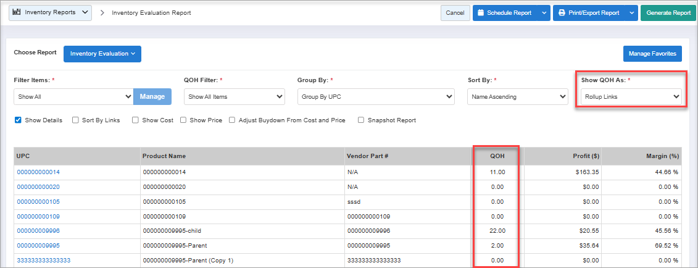Image resolution: width=698 pixels, height=268 pixels.
Task: Click the QOH column header
Action: pyautogui.click(x=496, y=156)
